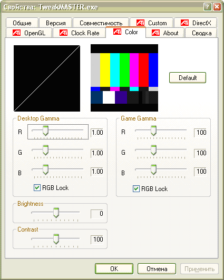Screen dimensions: 224x280
Task: Reset colors with Default button
Action: [188, 78]
